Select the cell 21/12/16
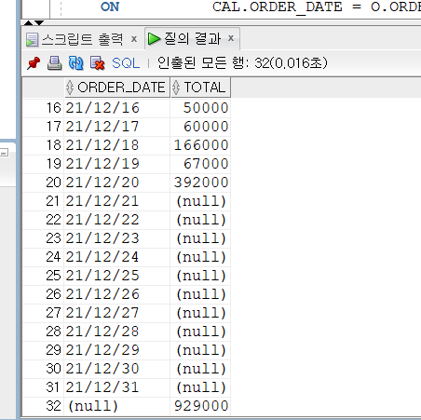This screenshot has height=420, width=421. [117, 108]
